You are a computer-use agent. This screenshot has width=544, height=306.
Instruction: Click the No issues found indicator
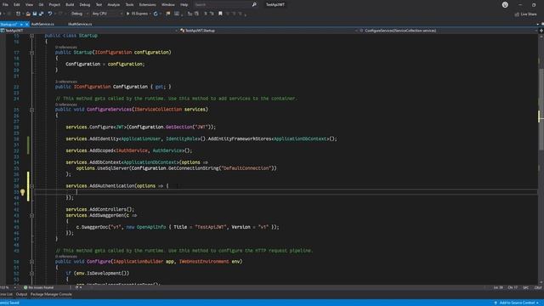(x=38, y=287)
